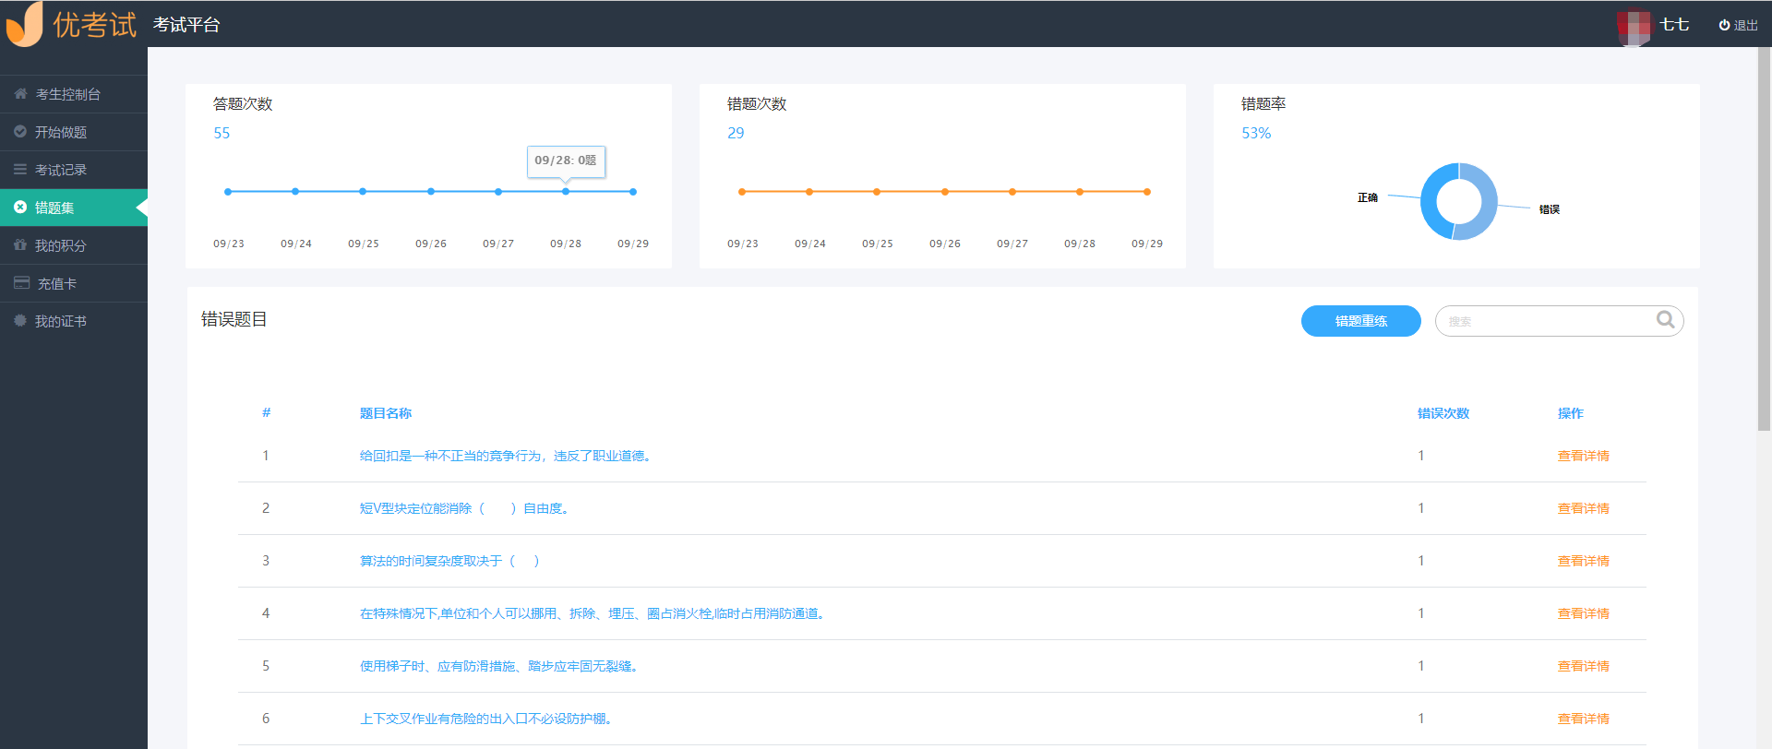Image resolution: width=1772 pixels, height=749 pixels.
Task: Click the 我的证书 badge icon
Action: 20,321
